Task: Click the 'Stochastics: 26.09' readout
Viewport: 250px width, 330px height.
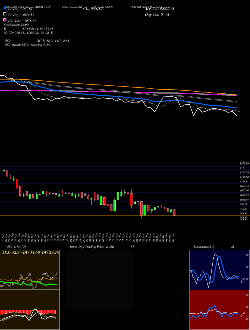Action: click(16, 25)
